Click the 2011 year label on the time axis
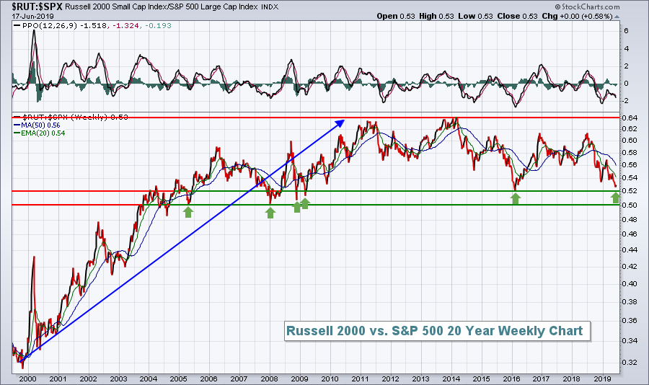The image size is (649, 385). [360, 379]
